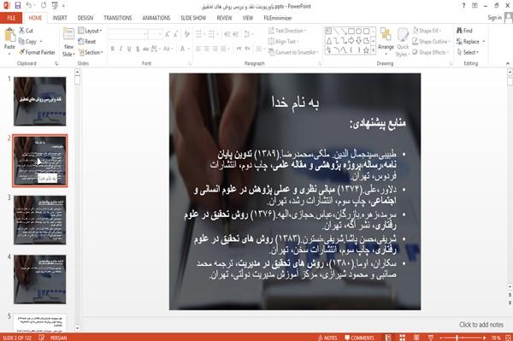The width and height of the screenshot is (513, 341).
Task: Click Sign in link
Action: [494, 18]
